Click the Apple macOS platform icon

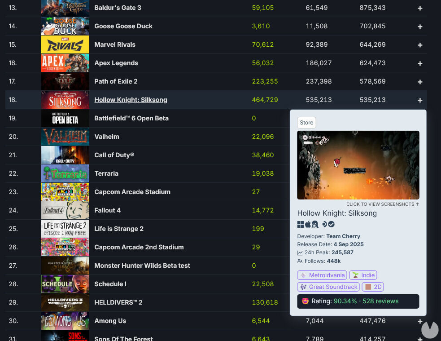click(308, 224)
